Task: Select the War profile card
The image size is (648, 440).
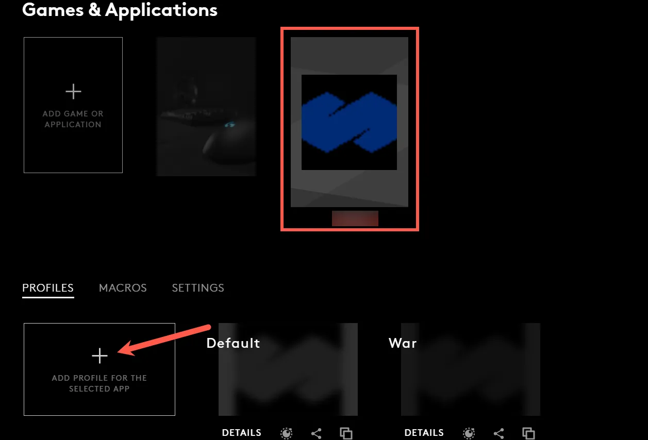Action: pos(471,369)
